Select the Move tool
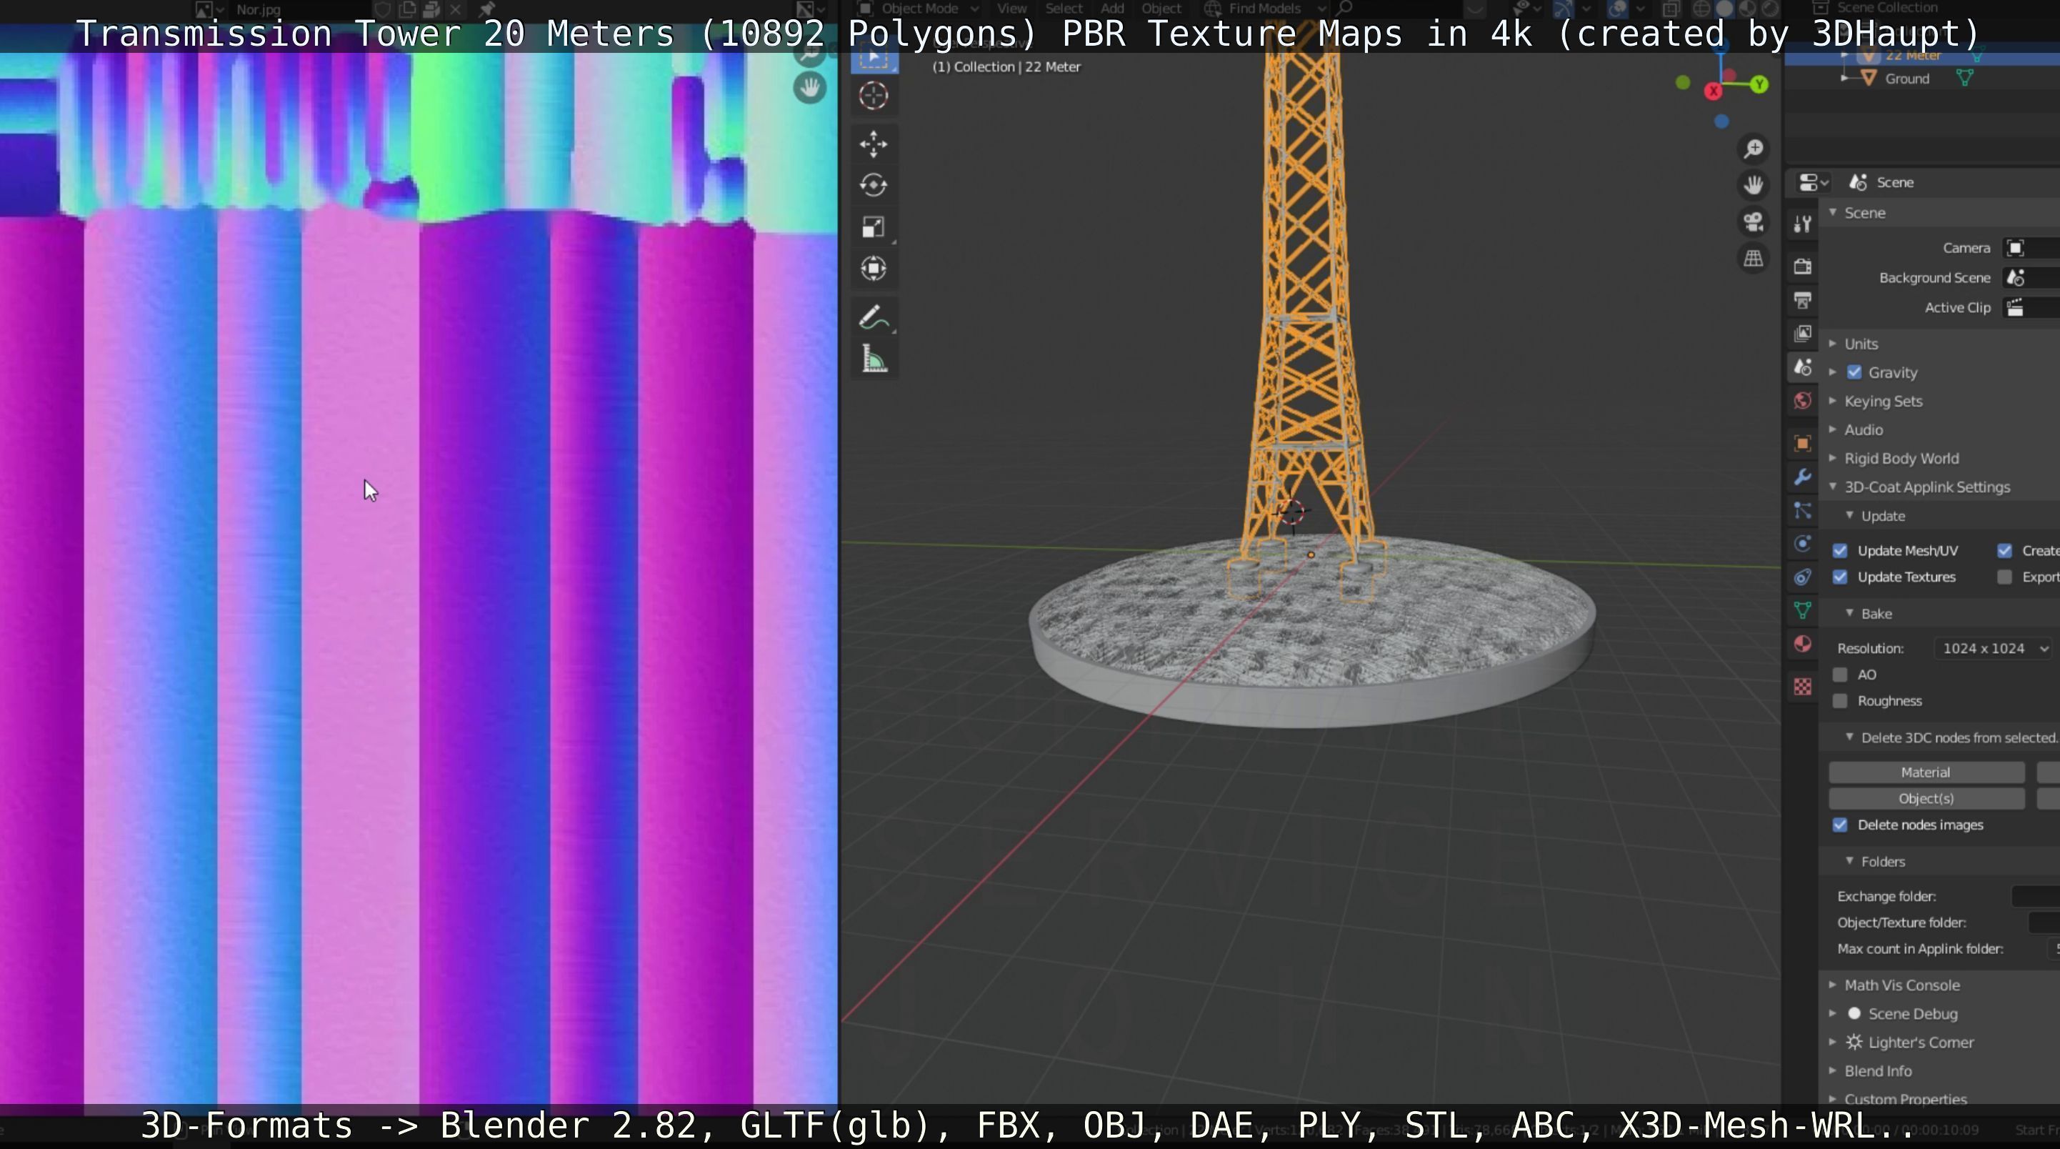The width and height of the screenshot is (2060, 1149). (874, 145)
